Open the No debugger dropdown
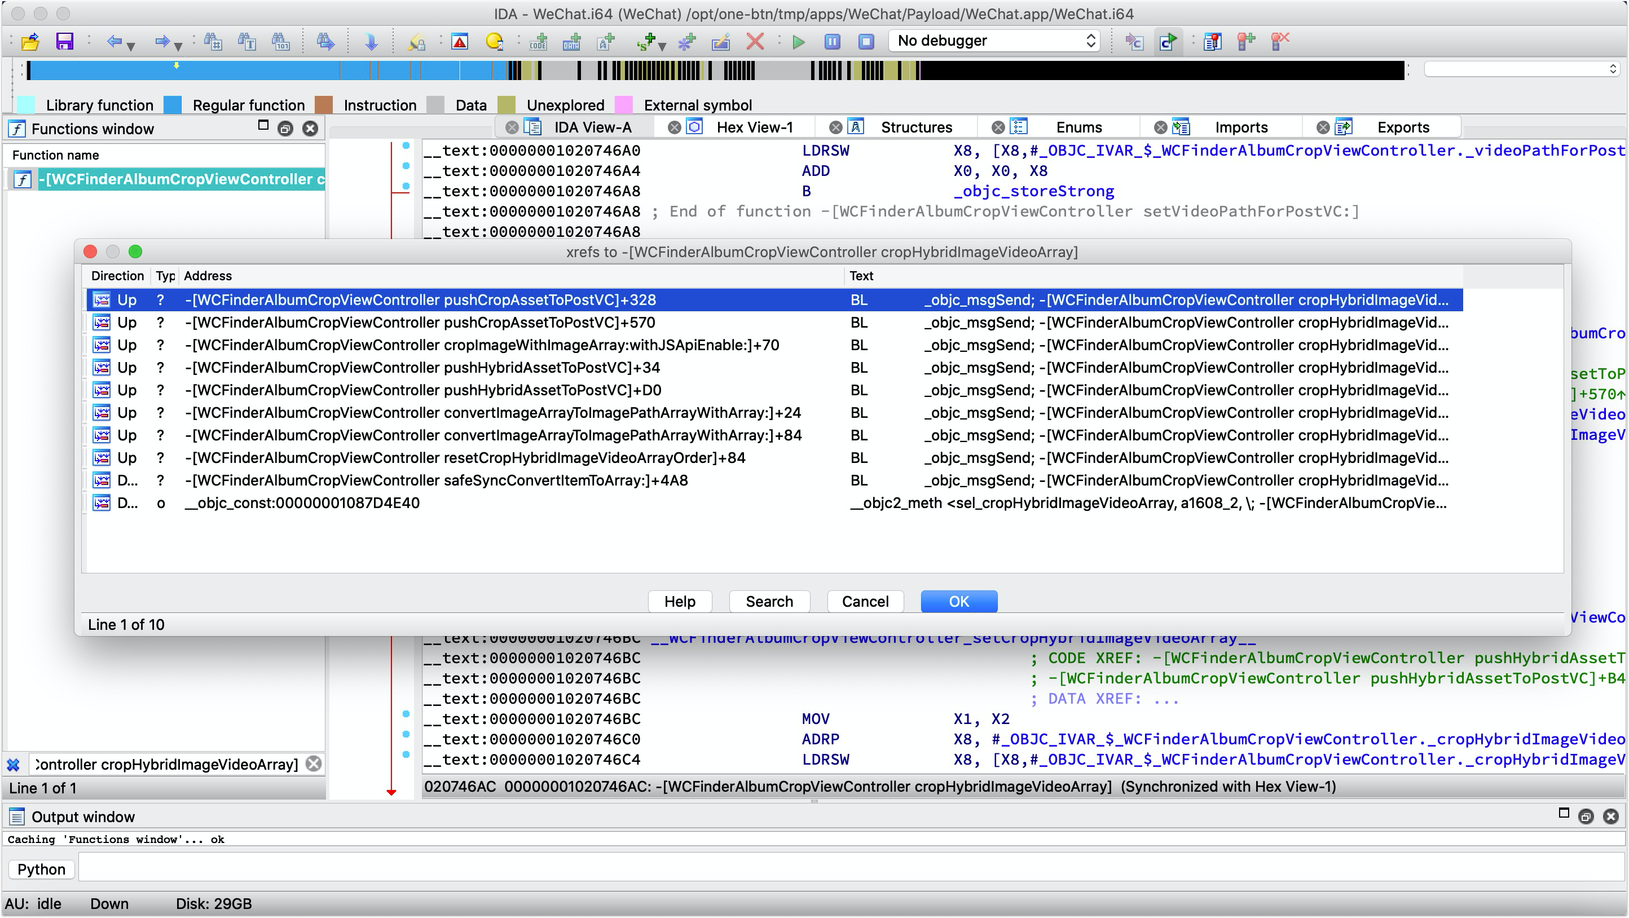The width and height of the screenshot is (1629, 918). pos(994,41)
